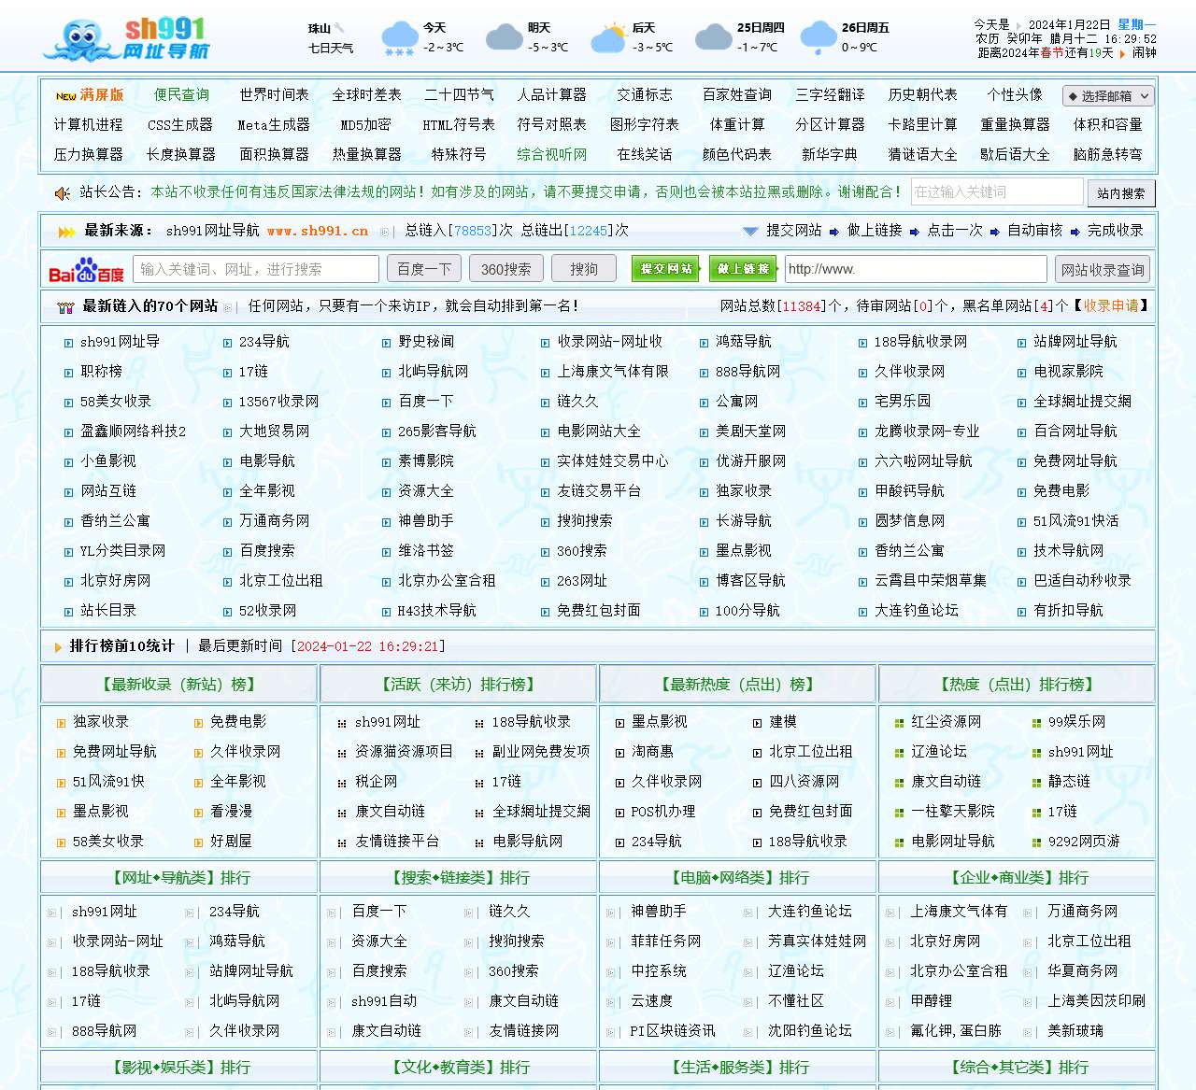The height and width of the screenshot is (1090, 1196).
Task: Open 世界时间表 menu item
Action: coord(274,94)
